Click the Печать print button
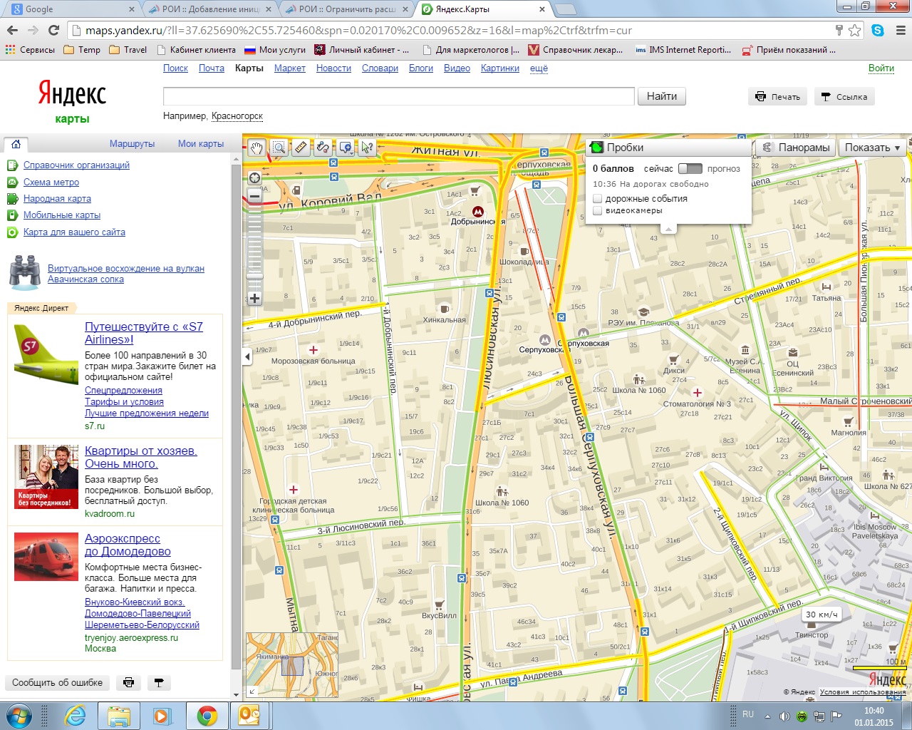912x730 pixels. point(777,97)
